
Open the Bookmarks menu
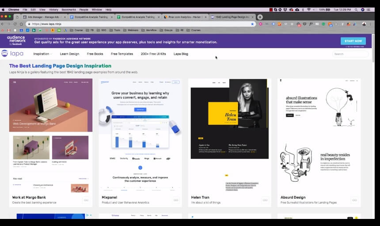(x=68, y=10)
